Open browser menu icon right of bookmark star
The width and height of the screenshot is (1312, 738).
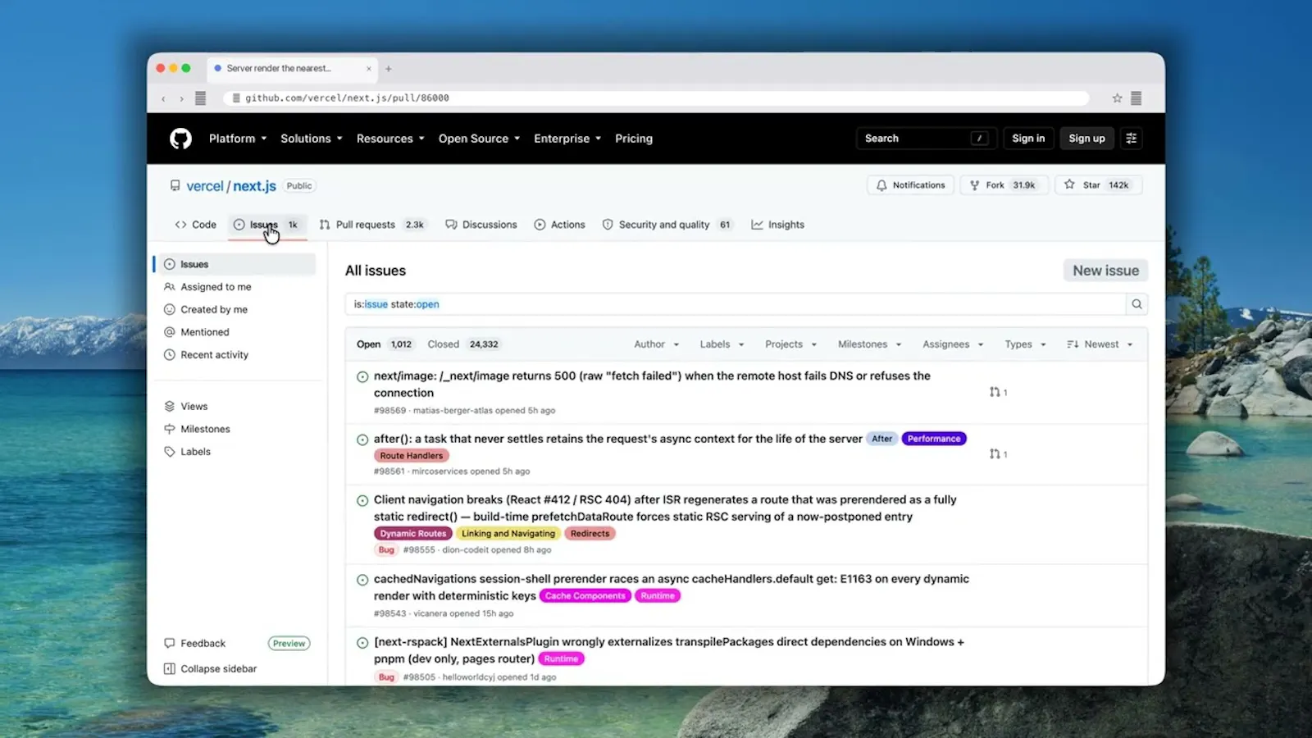1137,98
